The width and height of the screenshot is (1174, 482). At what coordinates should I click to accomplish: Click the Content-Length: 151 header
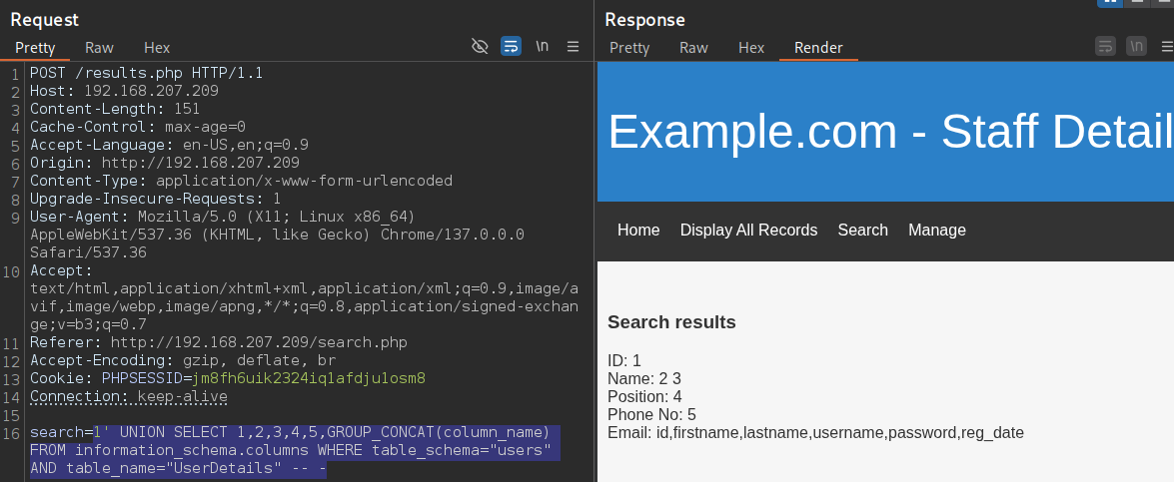[x=115, y=109]
